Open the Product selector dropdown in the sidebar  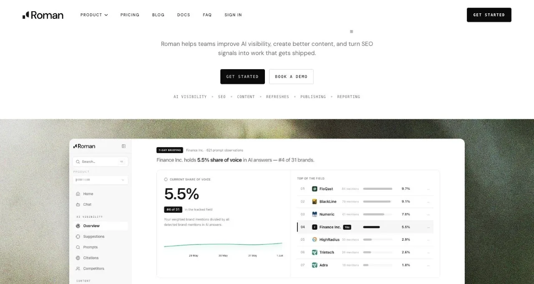[x=100, y=180]
